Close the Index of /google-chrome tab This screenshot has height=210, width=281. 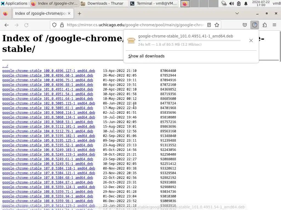pyautogui.click(x=69, y=13)
